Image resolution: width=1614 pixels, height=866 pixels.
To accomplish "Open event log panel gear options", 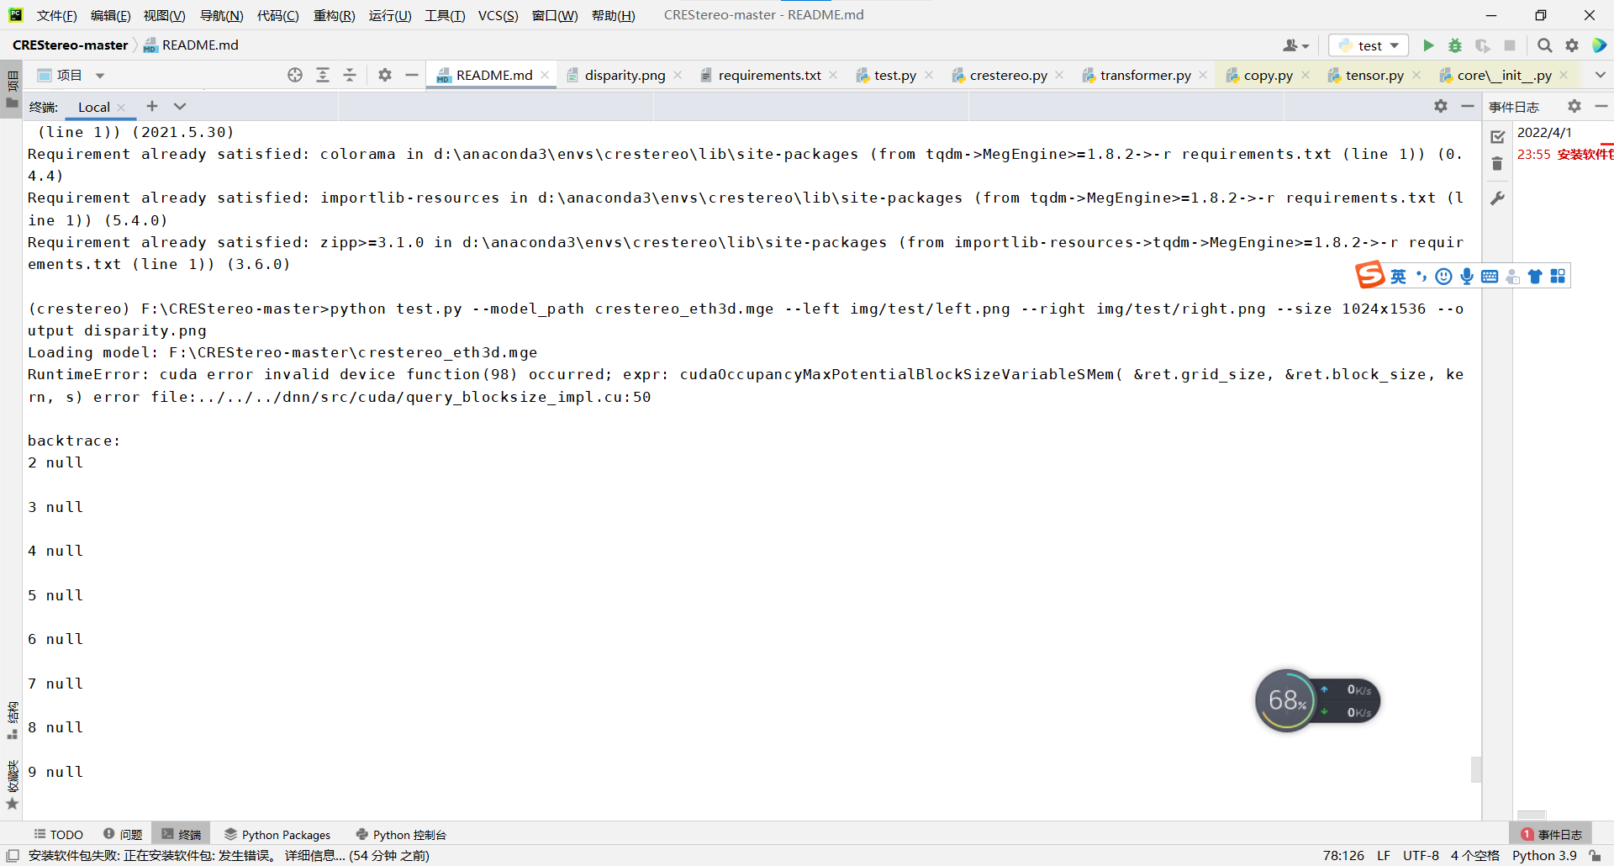I will [x=1574, y=106].
